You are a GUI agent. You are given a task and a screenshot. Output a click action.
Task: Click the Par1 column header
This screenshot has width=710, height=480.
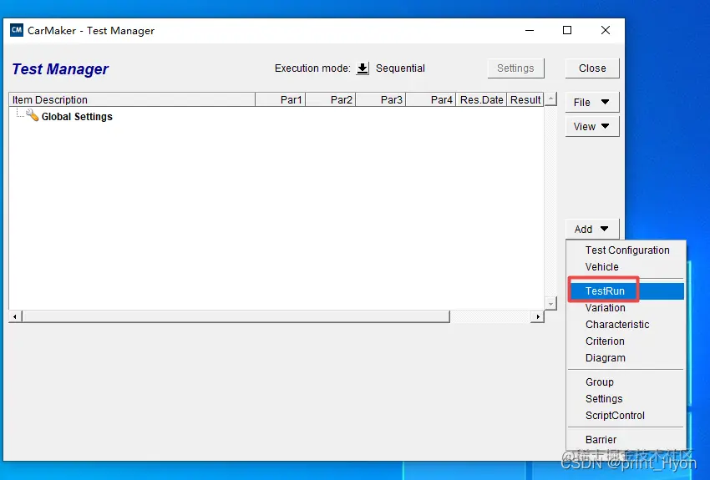pyautogui.click(x=281, y=99)
